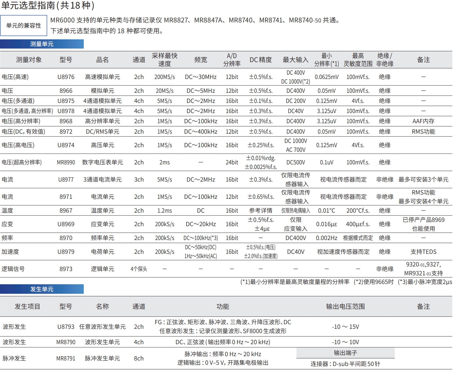Click the -10 ~ 10V output range
This screenshot has height=370, width=453.
pyautogui.click(x=346, y=342)
